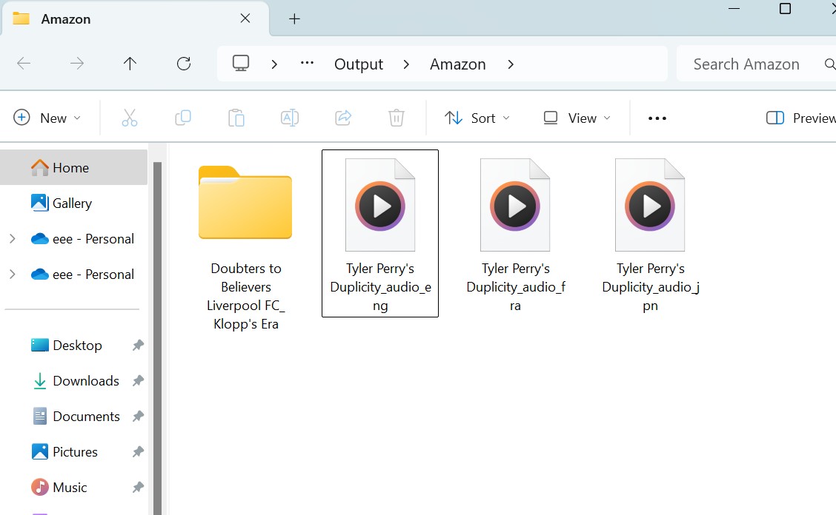Viewport: 836px width, 515px height.
Task: Click the navigation pane scrollbar
Action: tap(157, 338)
